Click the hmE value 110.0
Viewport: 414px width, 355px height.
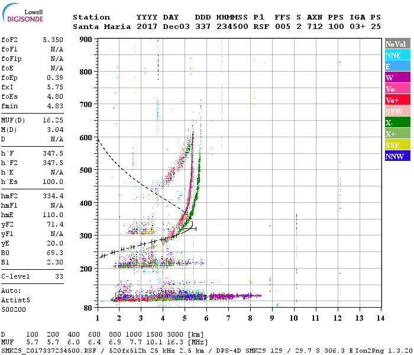53,215
